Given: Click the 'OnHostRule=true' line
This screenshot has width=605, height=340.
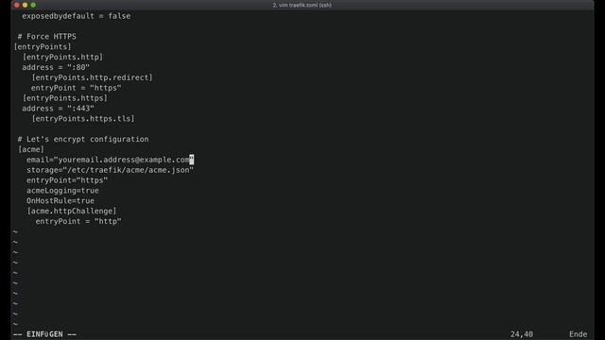Looking at the screenshot, I should [60, 201].
